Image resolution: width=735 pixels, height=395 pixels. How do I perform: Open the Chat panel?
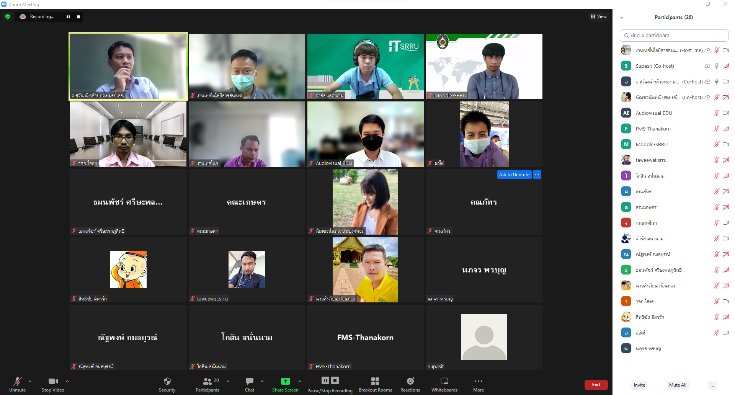pyautogui.click(x=250, y=384)
